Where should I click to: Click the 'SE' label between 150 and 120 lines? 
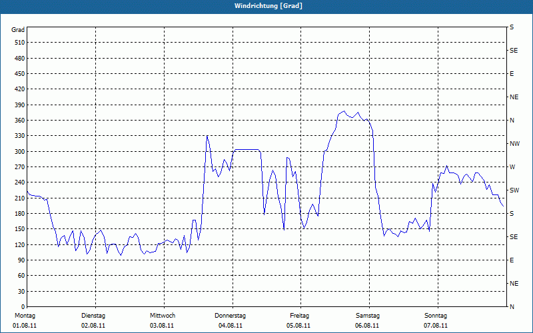coord(514,237)
